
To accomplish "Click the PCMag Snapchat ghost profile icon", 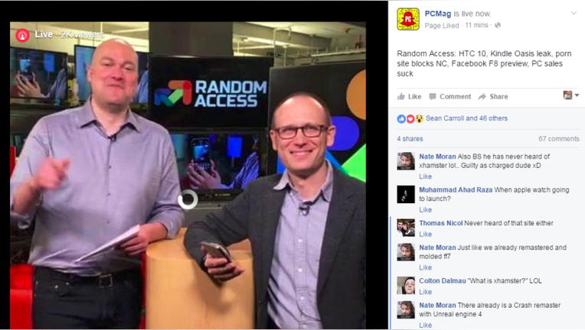I will pyautogui.click(x=408, y=19).
